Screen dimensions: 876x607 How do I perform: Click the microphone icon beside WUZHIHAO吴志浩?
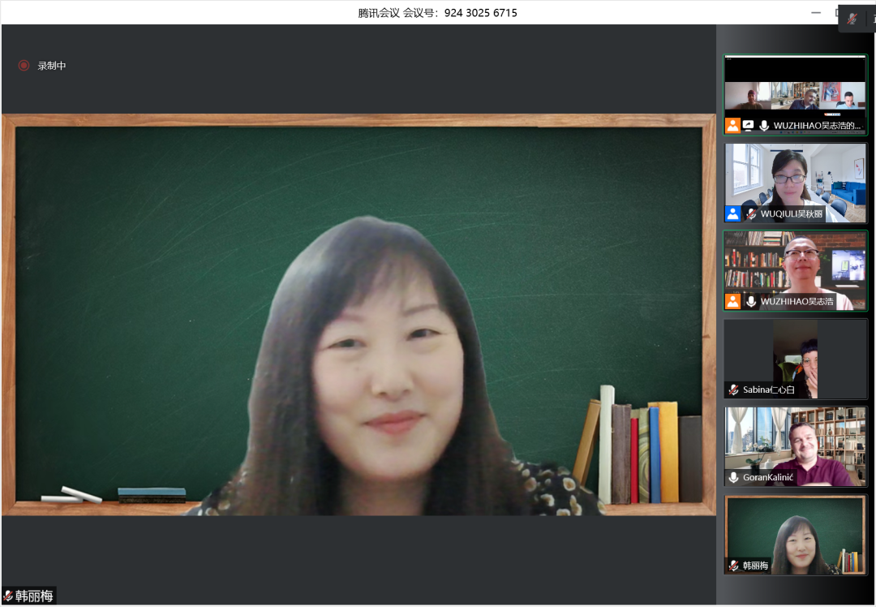tap(751, 302)
